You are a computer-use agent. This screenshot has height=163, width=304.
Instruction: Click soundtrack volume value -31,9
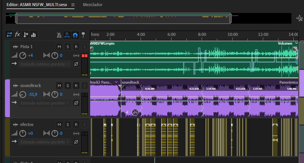click(x=32, y=95)
